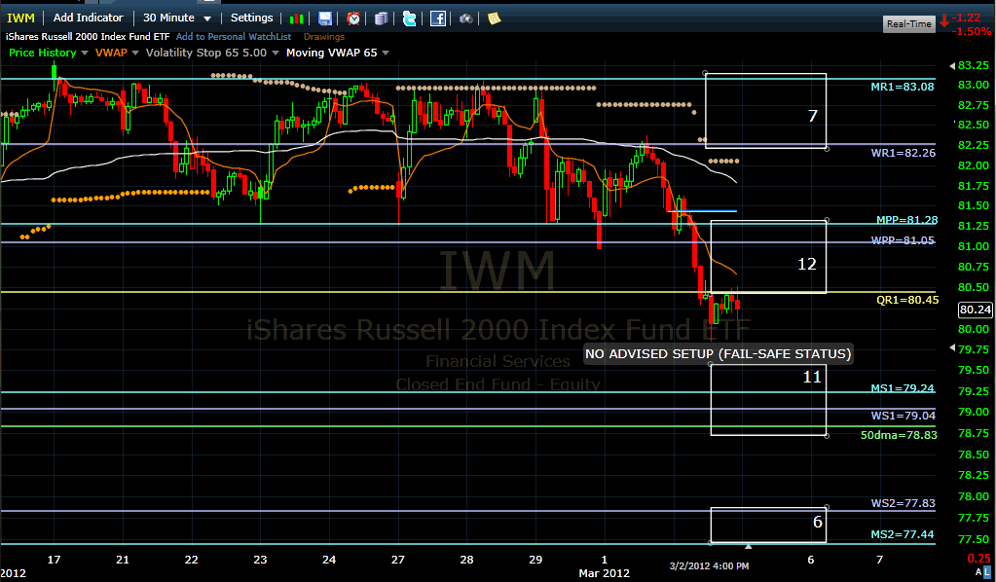Toggle the L scale option

point(986,572)
